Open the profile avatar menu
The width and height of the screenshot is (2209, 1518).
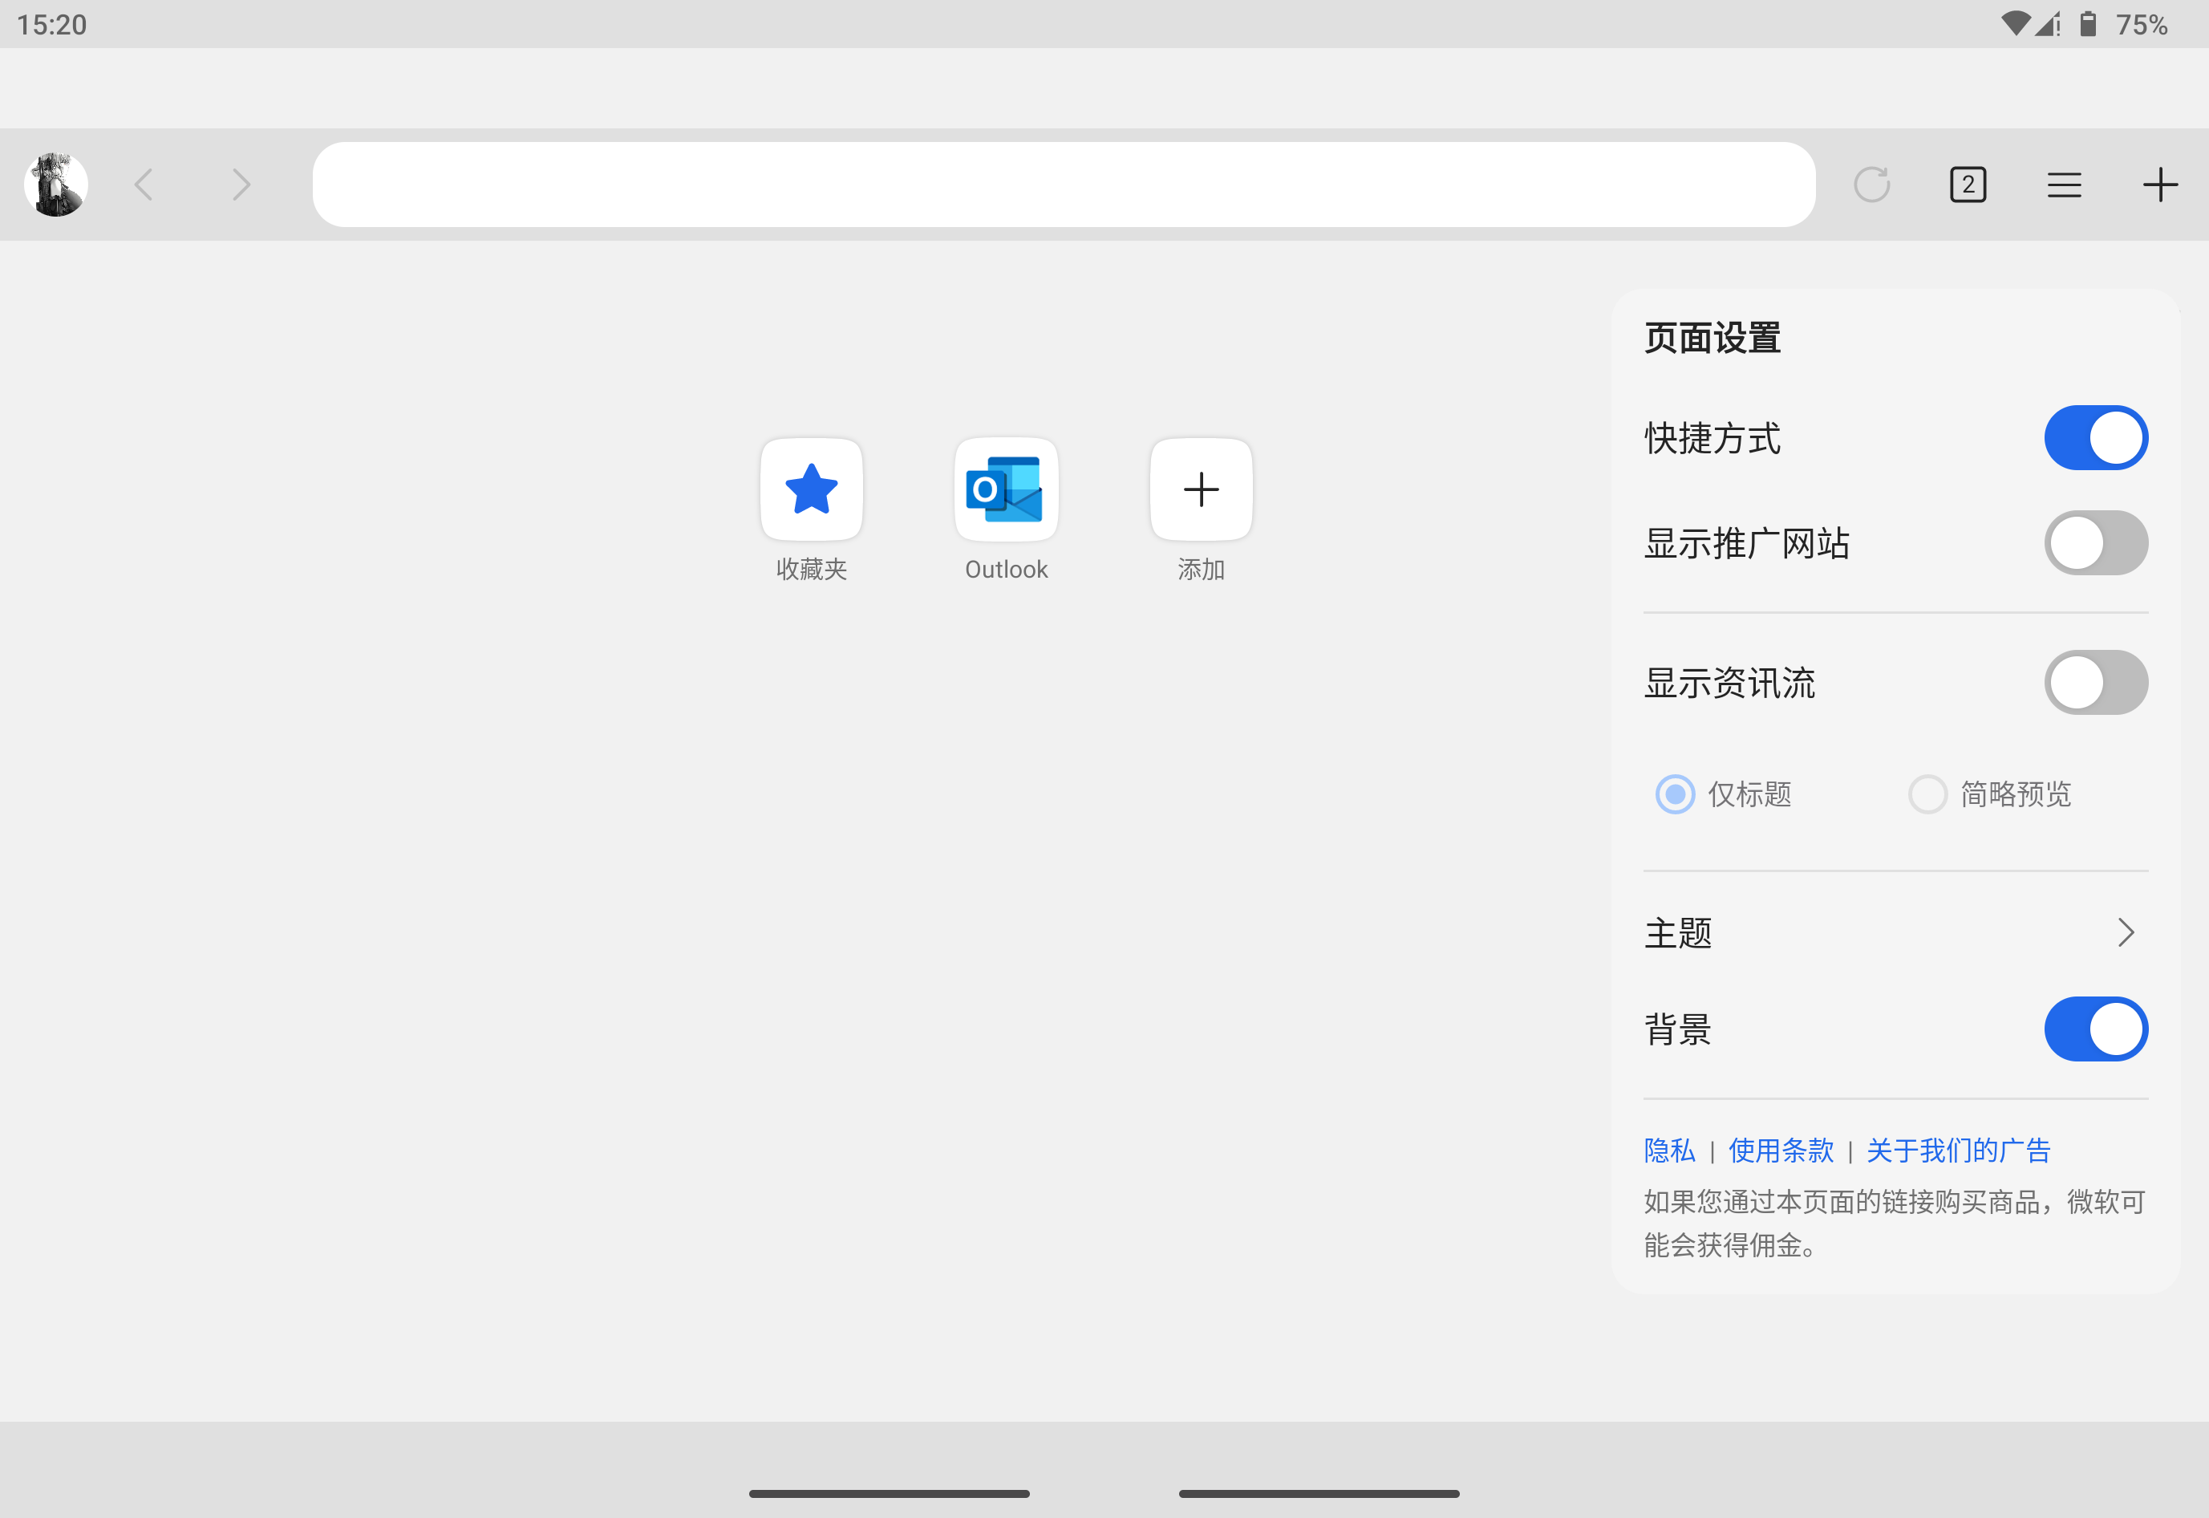[x=56, y=185]
